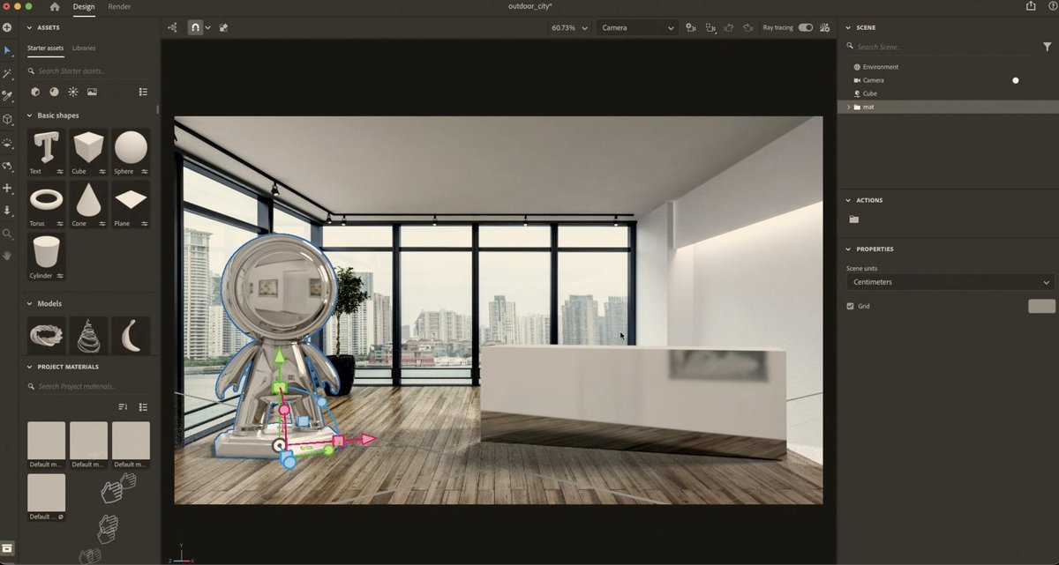The image size is (1059, 565).
Task: Filter starter assets by lights
Action: (73, 92)
